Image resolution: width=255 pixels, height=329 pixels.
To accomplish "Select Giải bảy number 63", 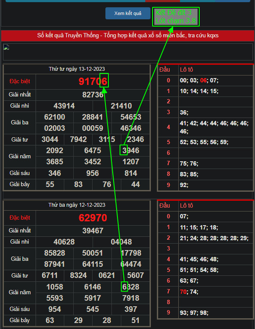I will click(x=50, y=320).
